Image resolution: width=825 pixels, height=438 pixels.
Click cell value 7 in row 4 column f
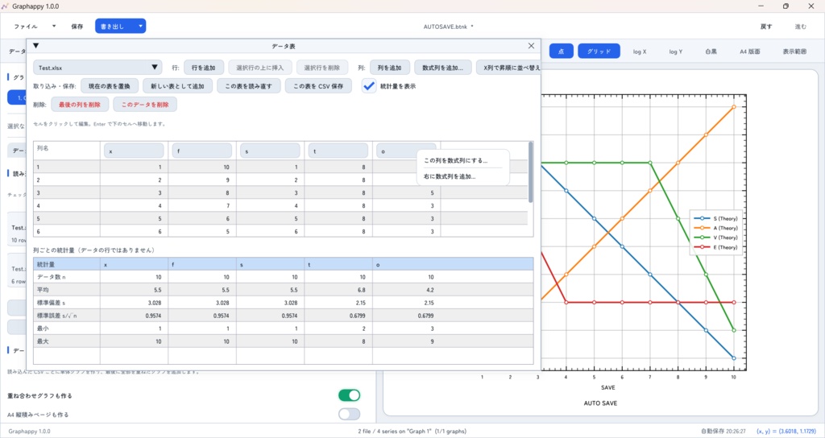click(202, 205)
